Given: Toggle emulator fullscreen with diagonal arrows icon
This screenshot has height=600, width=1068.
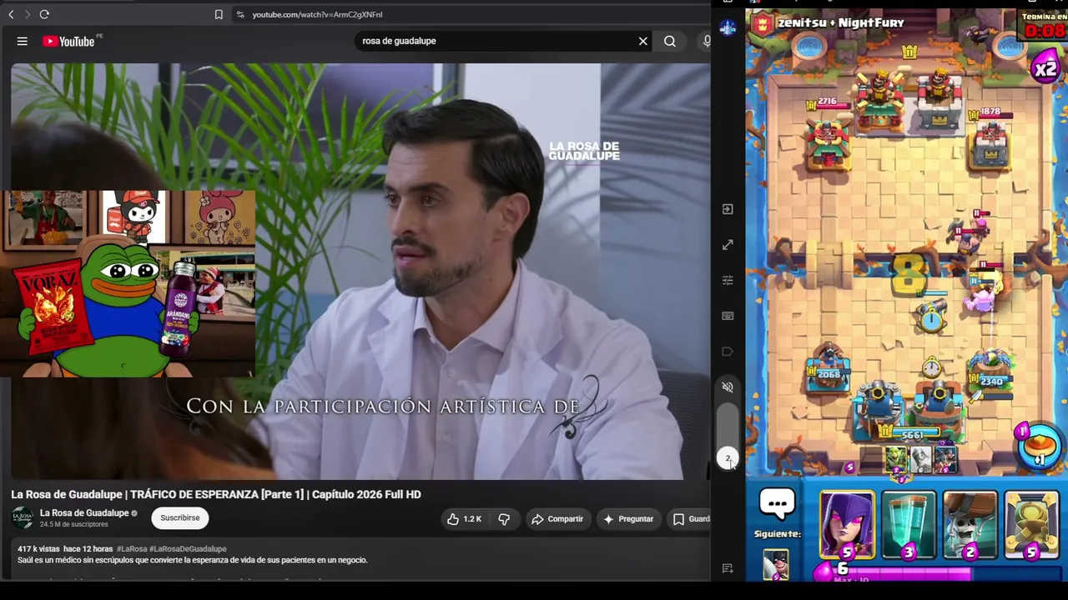Looking at the screenshot, I should (x=728, y=245).
